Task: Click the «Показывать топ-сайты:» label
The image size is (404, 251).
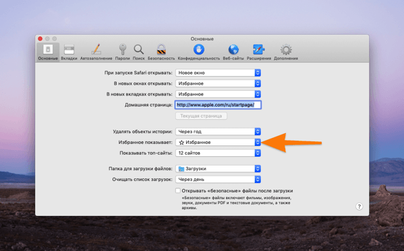Action: coord(146,153)
